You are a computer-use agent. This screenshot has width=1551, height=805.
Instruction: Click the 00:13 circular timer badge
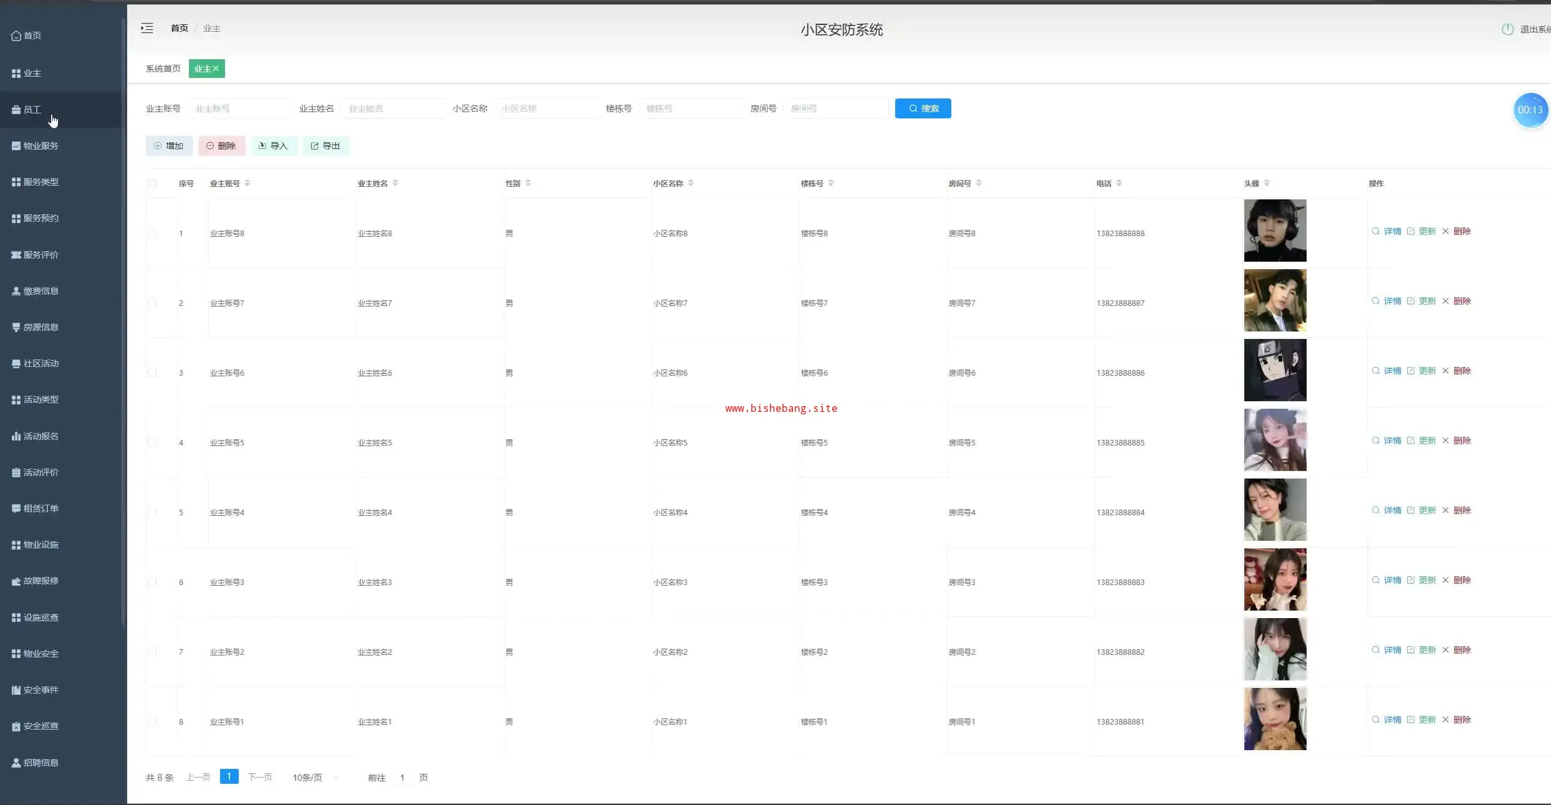coord(1530,110)
